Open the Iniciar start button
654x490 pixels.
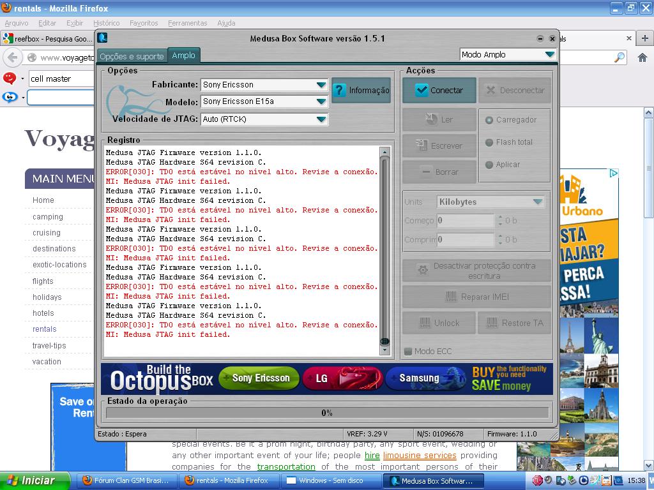(x=34, y=480)
